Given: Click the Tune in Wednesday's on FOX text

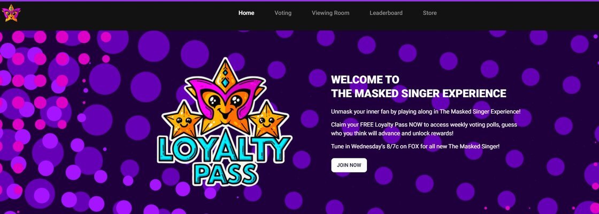Looking at the screenshot, I should pyautogui.click(x=415, y=146).
